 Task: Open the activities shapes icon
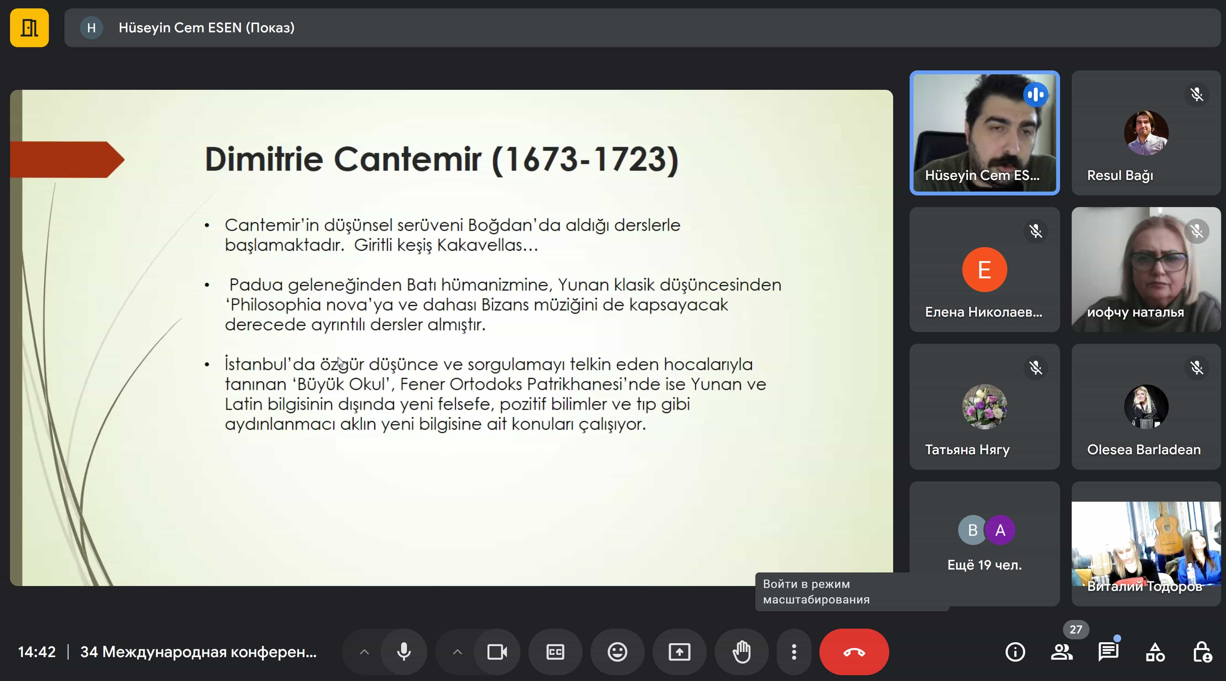click(1155, 652)
